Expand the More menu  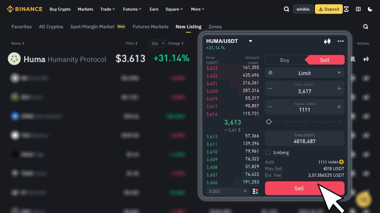pyautogui.click(x=197, y=9)
